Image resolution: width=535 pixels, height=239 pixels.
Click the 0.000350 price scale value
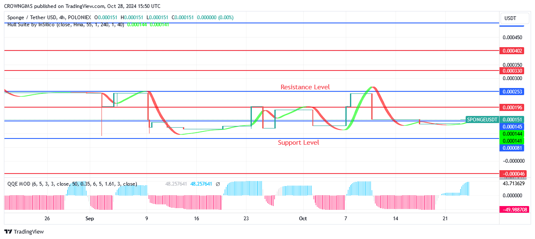coord(512,65)
